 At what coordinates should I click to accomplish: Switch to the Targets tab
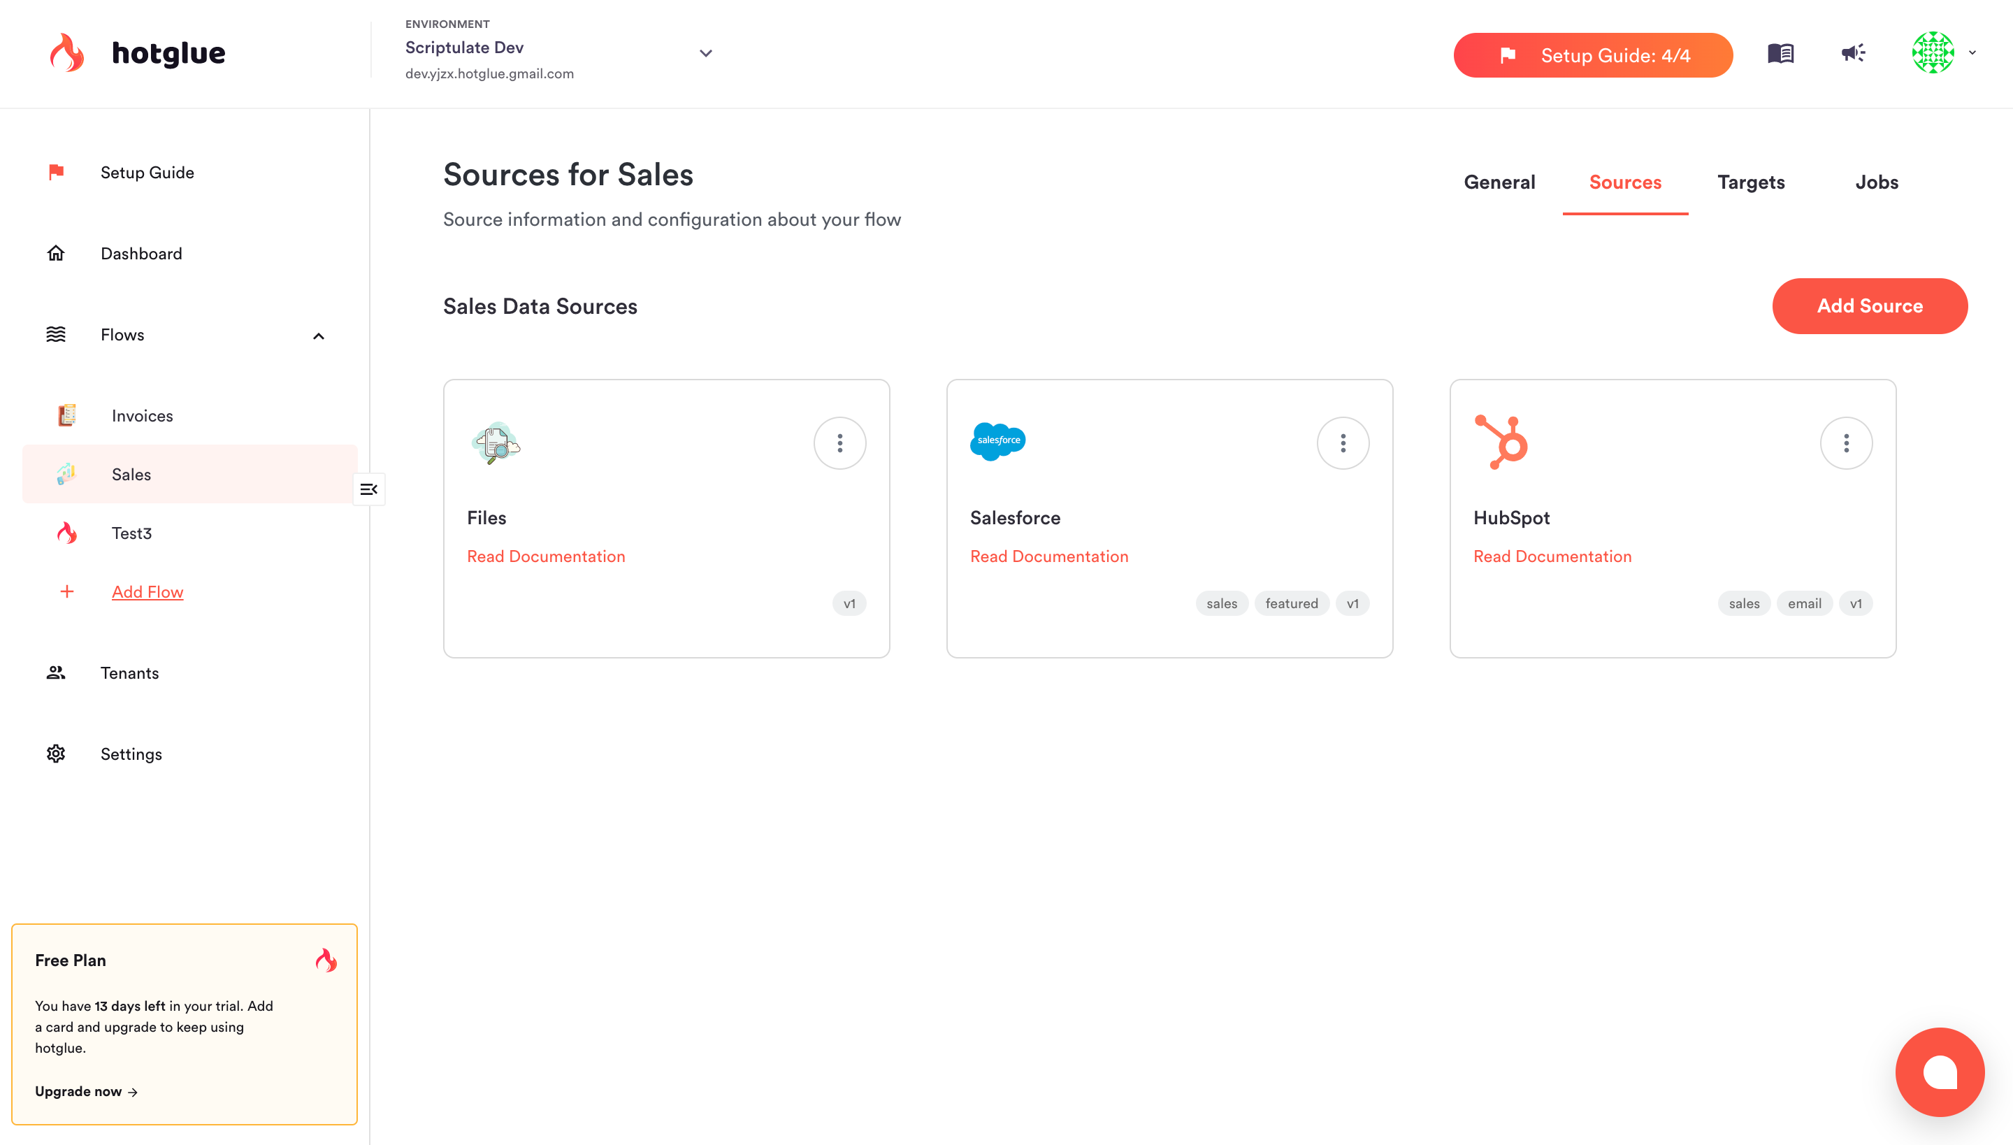[x=1750, y=182]
